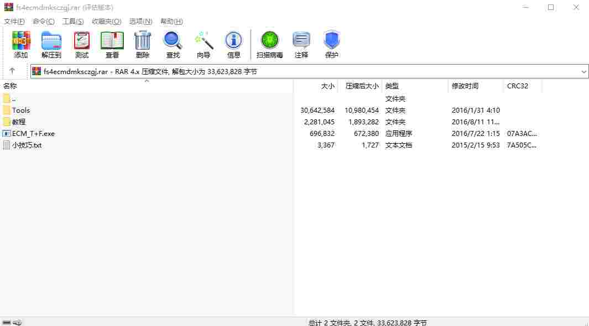Click the drive icon in status bar
Screen dimensions: 589x326
click(7, 322)
